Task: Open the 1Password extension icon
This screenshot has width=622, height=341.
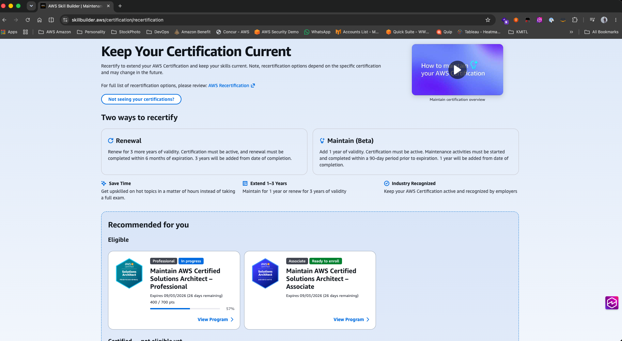Action: [551, 20]
